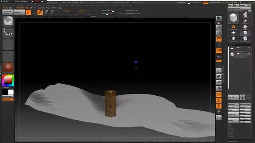Image resolution: width=255 pixels, height=143 pixels.
Task: Expand the Merge section
Action: [231, 128]
